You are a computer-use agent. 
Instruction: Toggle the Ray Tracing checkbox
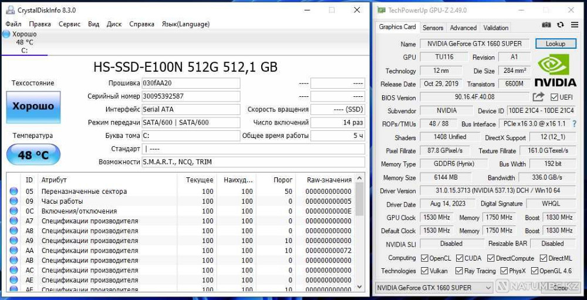tap(460, 271)
